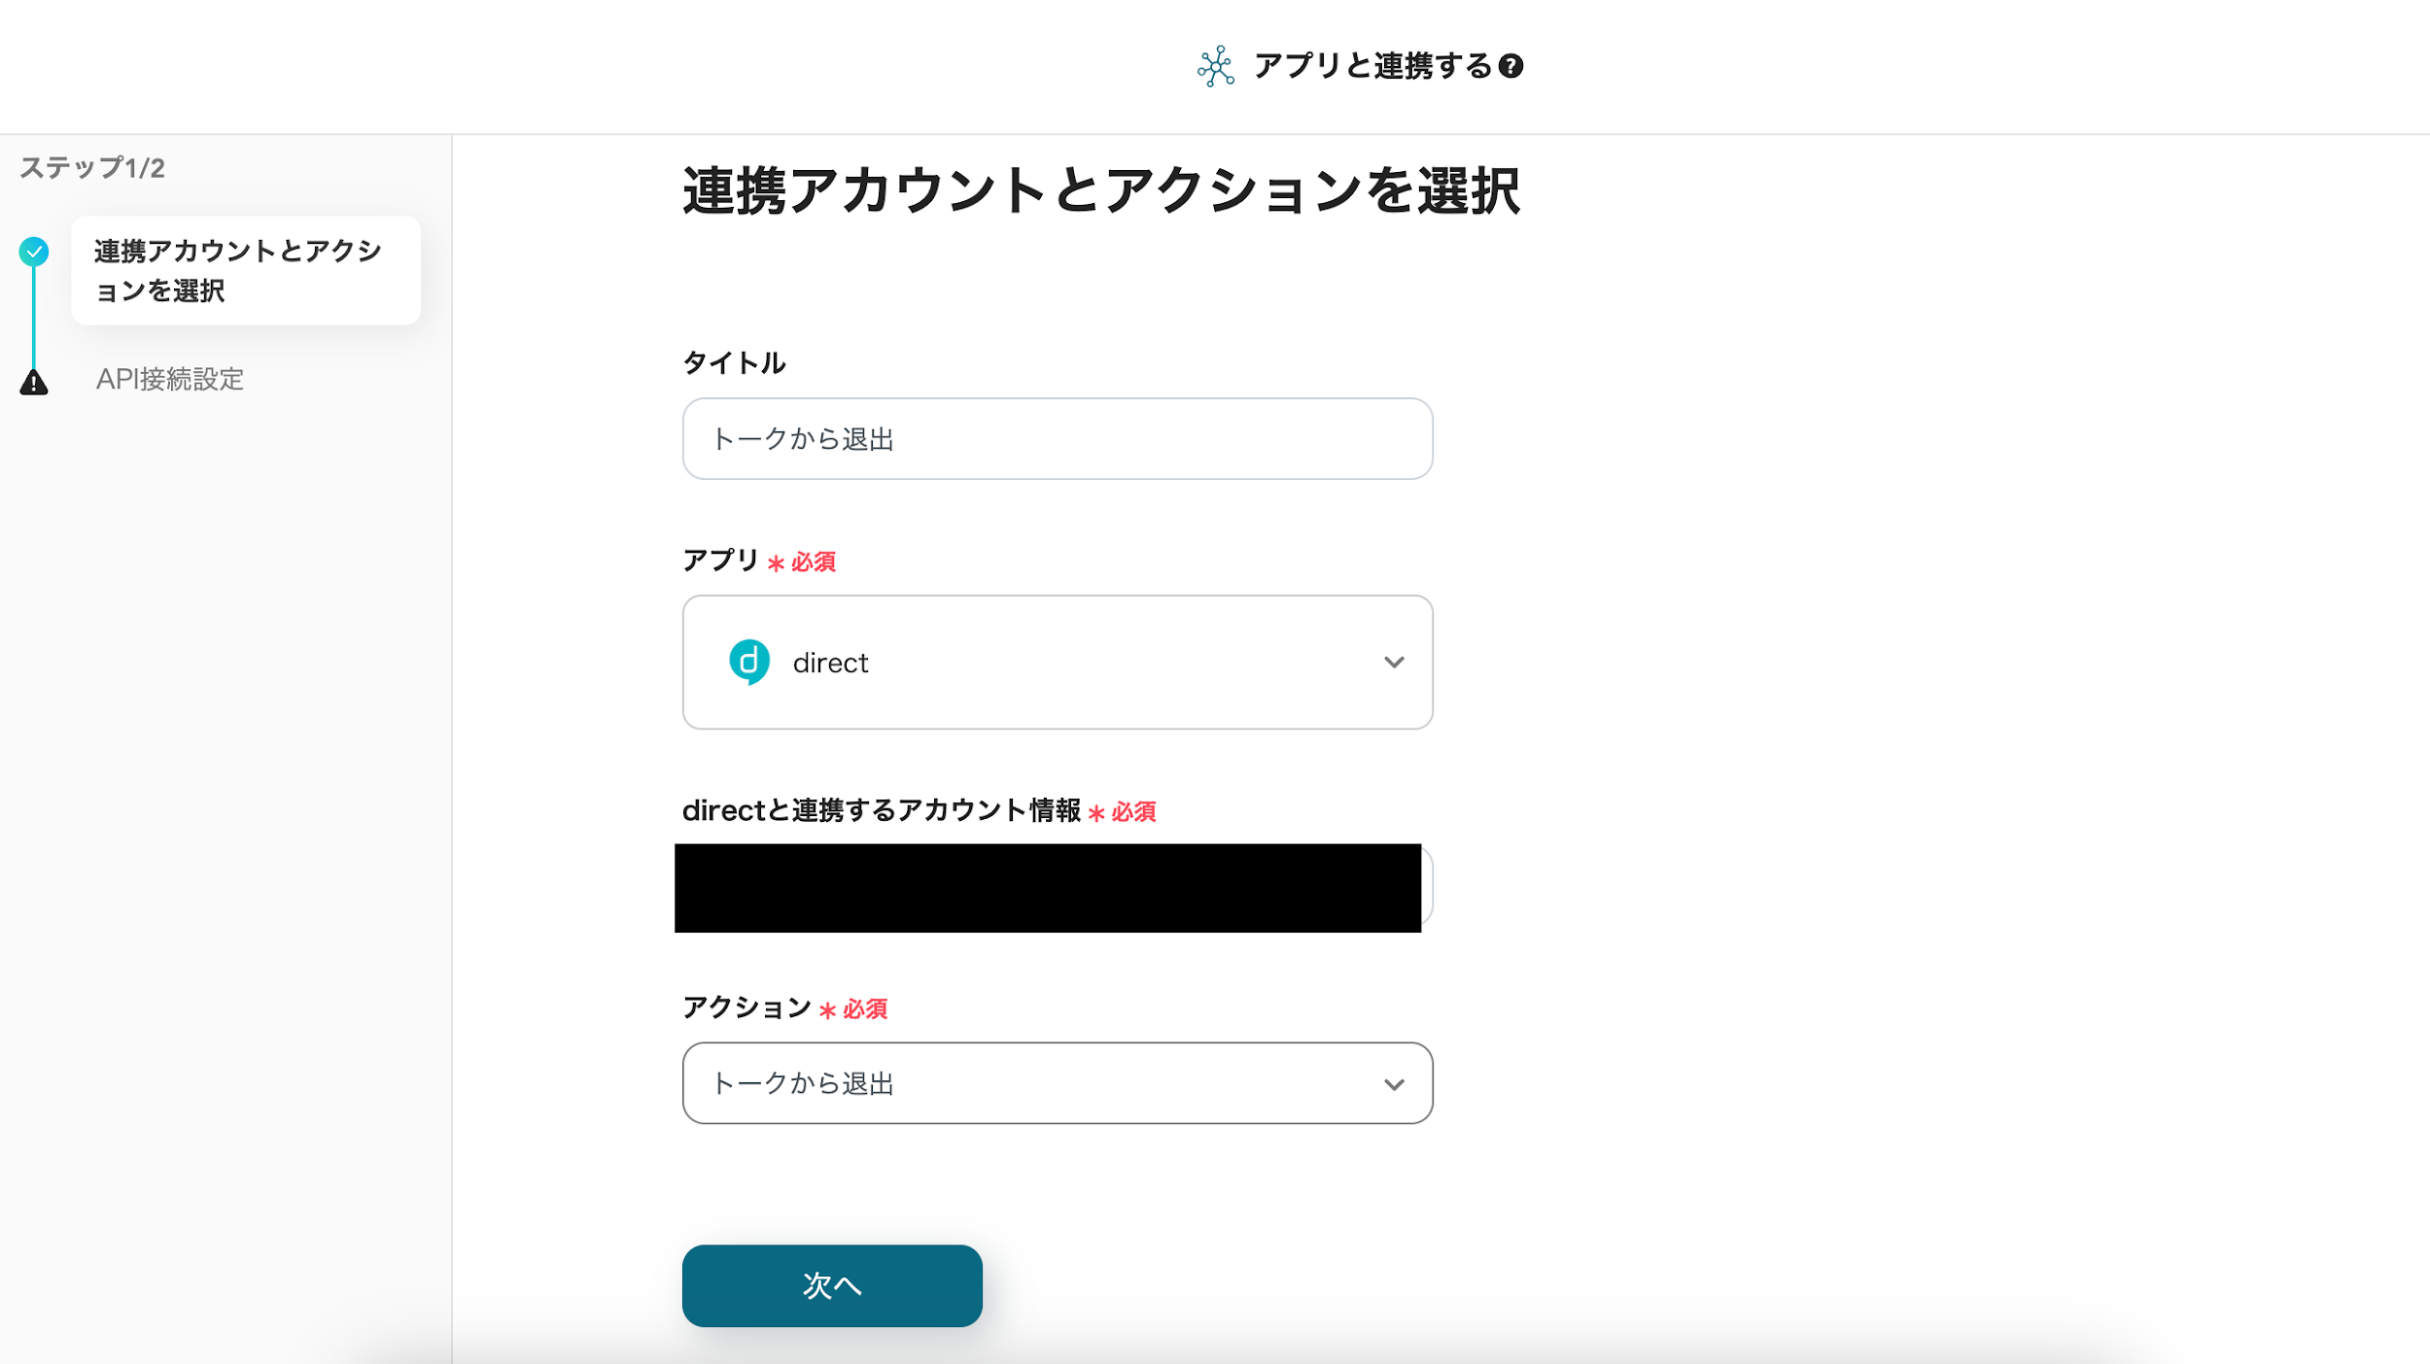The width and height of the screenshot is (2430, 1364).
Task: Click the direct app logo icon
Action: [x=748, y=662]
